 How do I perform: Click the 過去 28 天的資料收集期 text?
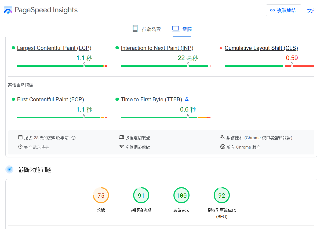click(x=46, y=138)
